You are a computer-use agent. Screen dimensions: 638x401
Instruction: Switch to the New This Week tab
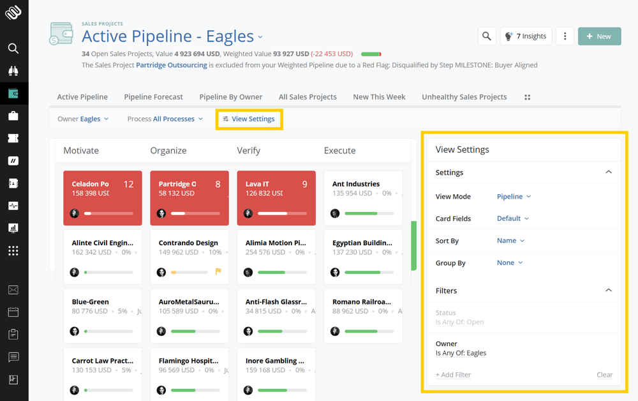(x=379, y=97)
